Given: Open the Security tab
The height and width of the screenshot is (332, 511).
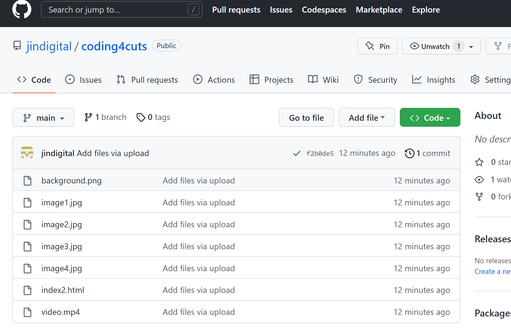Looking at the screenshot, I should (x=375, y=80).
